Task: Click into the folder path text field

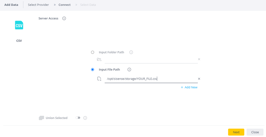Action: (150, 59)
